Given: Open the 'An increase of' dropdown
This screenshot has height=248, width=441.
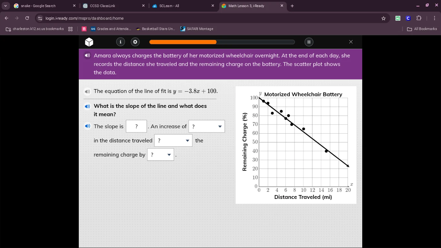Looking at the screenshot, I should 207,126.
